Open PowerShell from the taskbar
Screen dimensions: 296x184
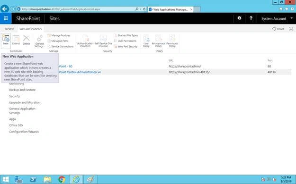[33, 179]
